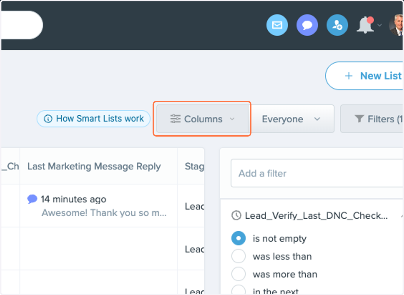The image size is (404, 295).
Task: Click the 'Awesome! Thank you so m...' message preview
Action: 104,213
